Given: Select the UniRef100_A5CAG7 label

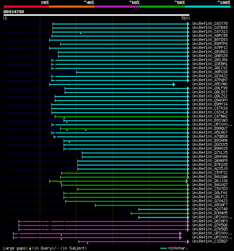Looking at the screenshot, I should click(210, 132).
